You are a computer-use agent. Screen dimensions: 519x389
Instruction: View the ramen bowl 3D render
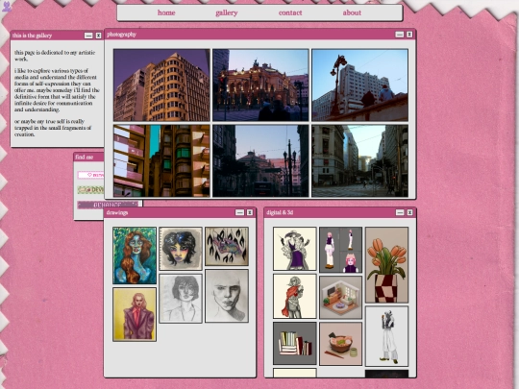(340, 344)
